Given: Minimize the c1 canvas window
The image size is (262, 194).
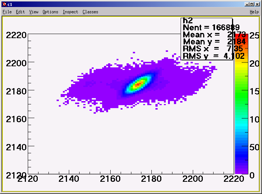Looking at the screenshot, I should point(247,4).
